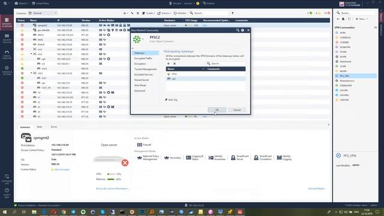Click the filter funnel icon beside gateways search
This screenshot has height=216, width=384.
[232, 13]
